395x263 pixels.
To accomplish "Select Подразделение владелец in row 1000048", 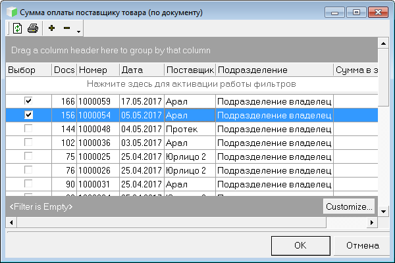I will coord(275,129).
